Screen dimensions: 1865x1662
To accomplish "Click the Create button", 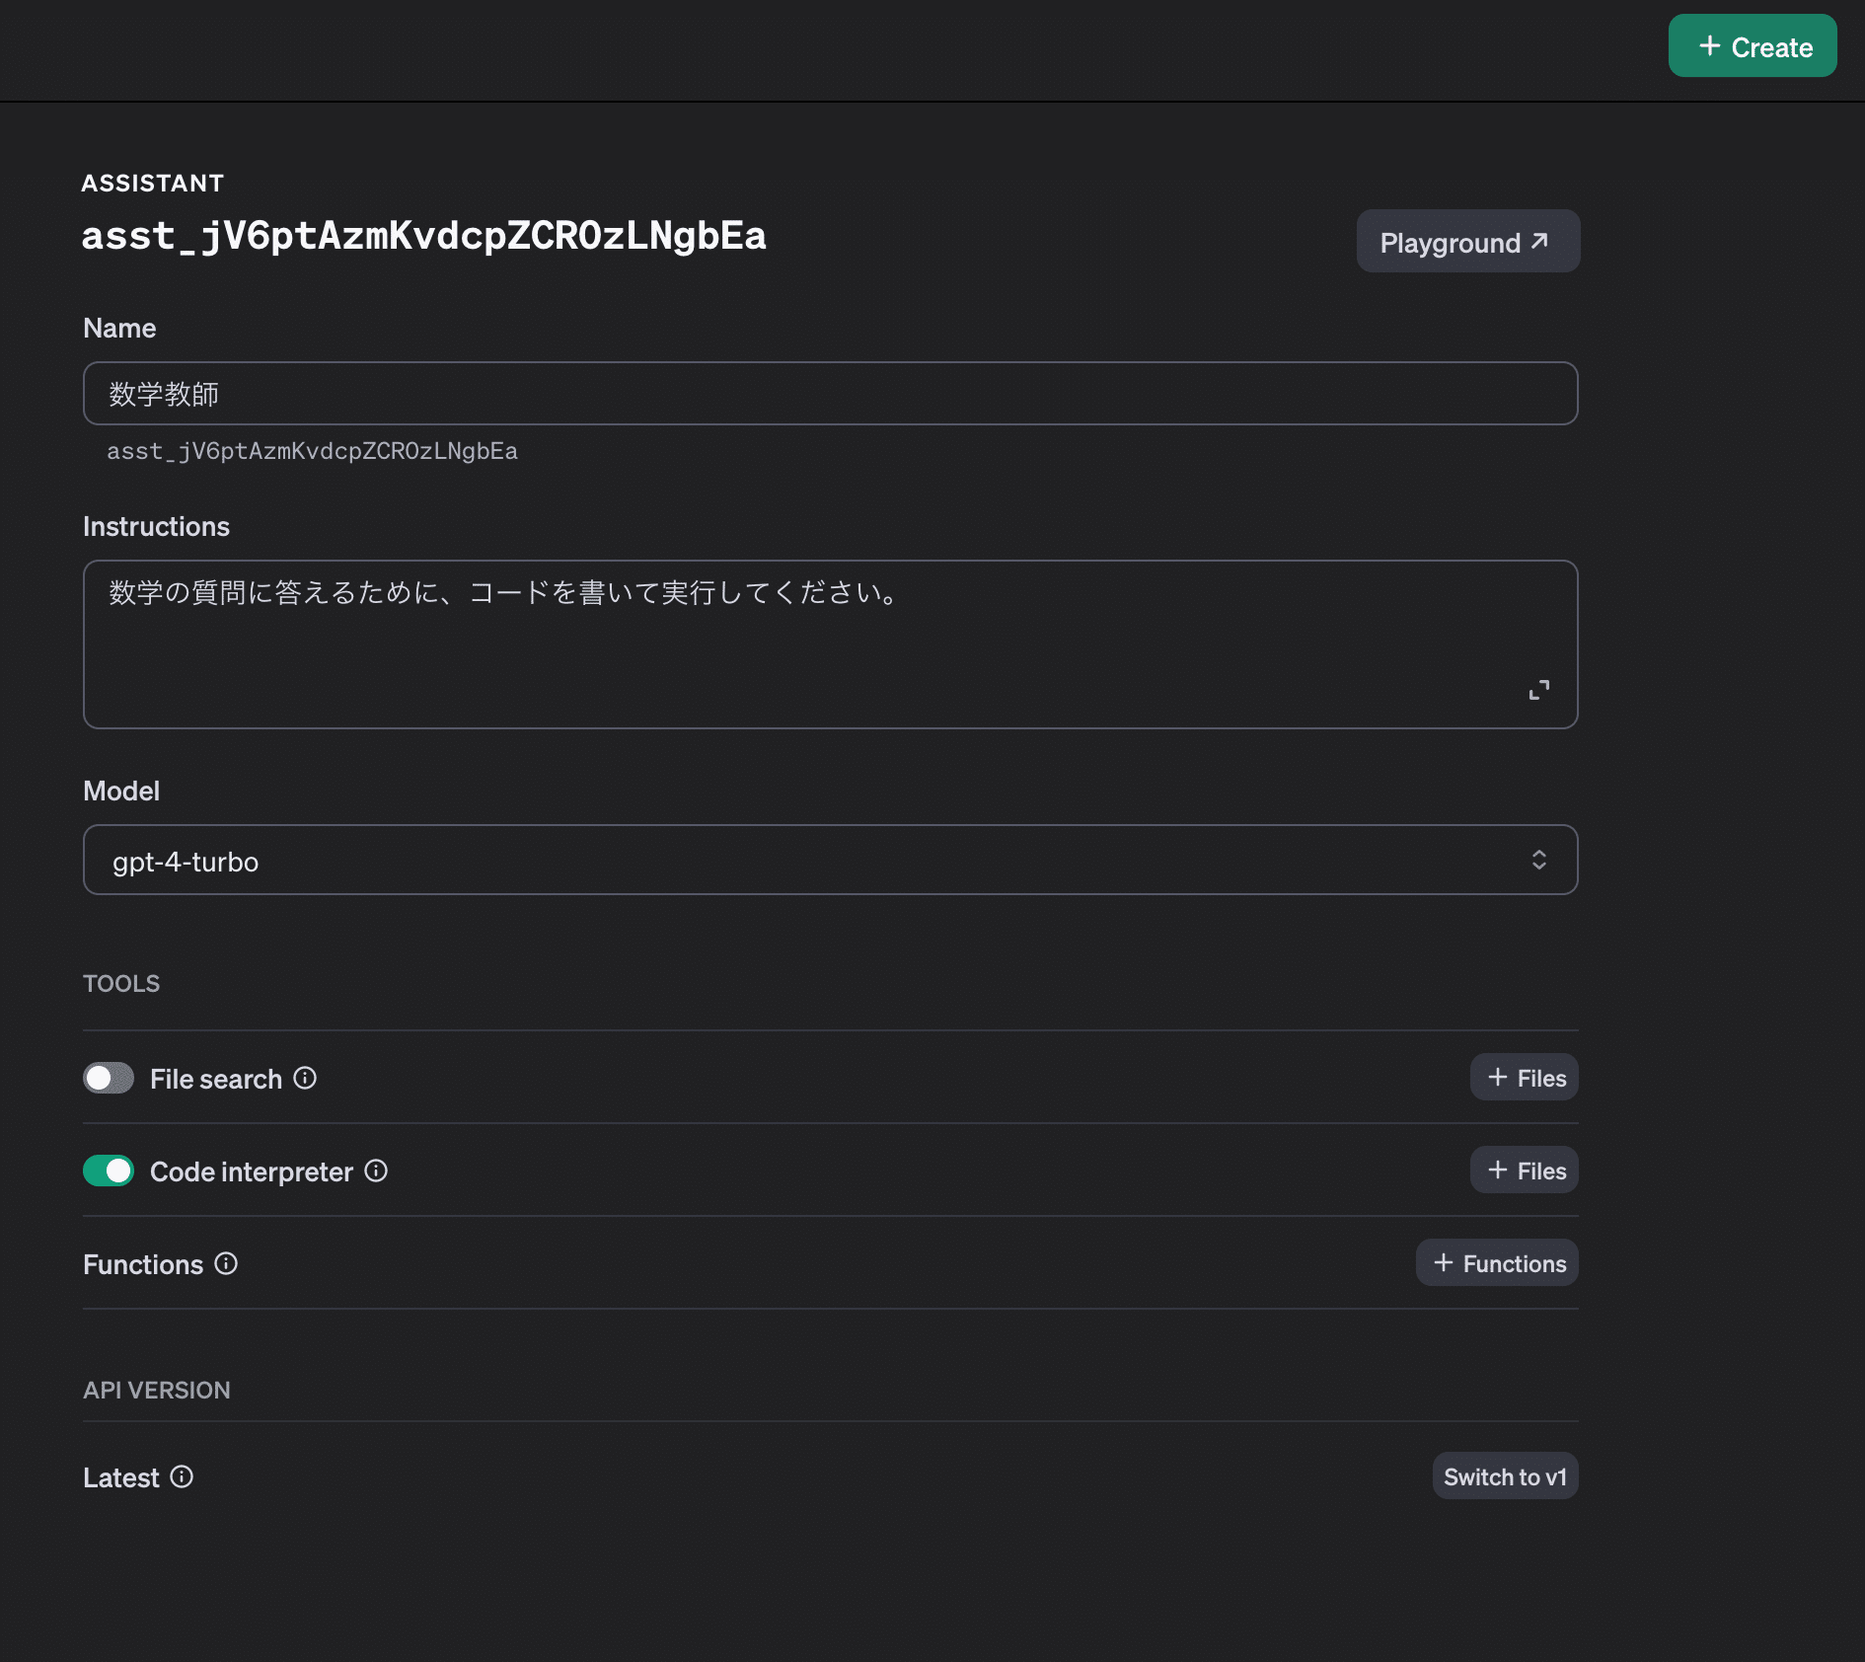I will pyautogui.click(x=1752, y=46).
